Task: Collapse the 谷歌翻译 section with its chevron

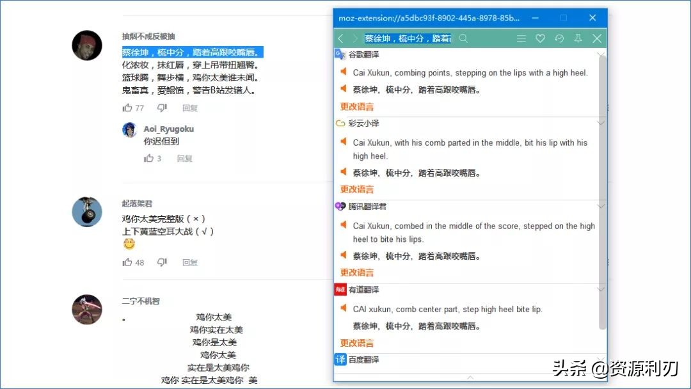Action: [x=600, y=54]
